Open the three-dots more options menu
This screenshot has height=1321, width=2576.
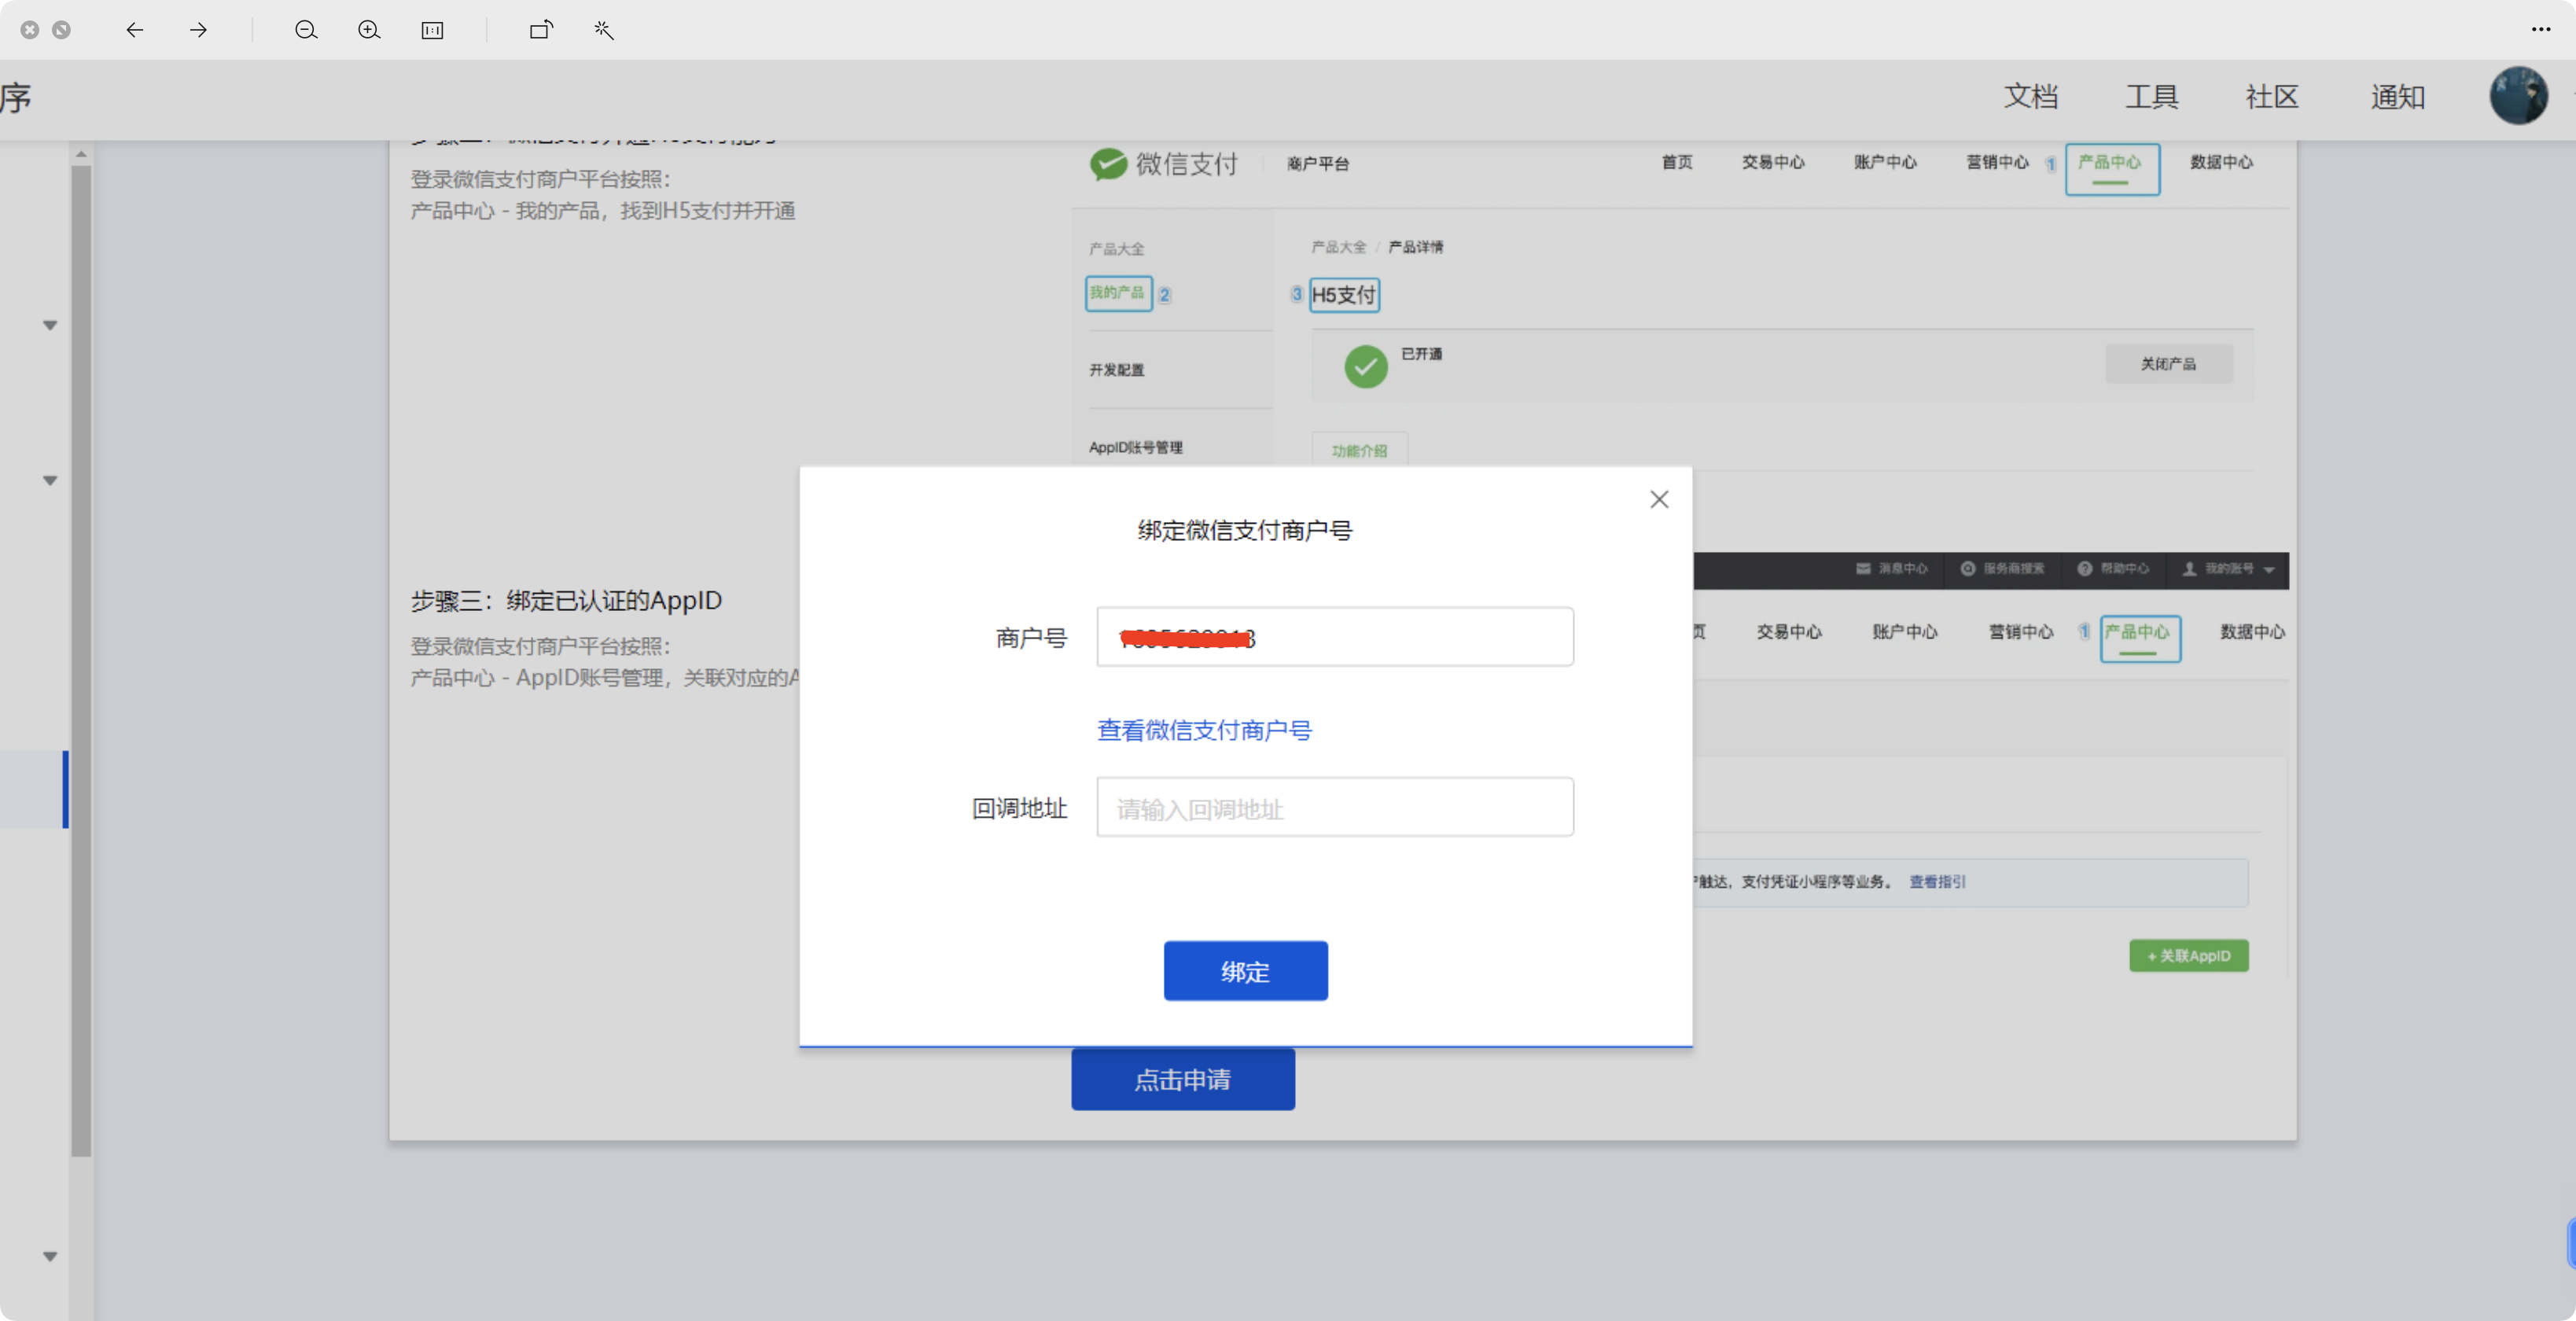(x=2540, y=30)
